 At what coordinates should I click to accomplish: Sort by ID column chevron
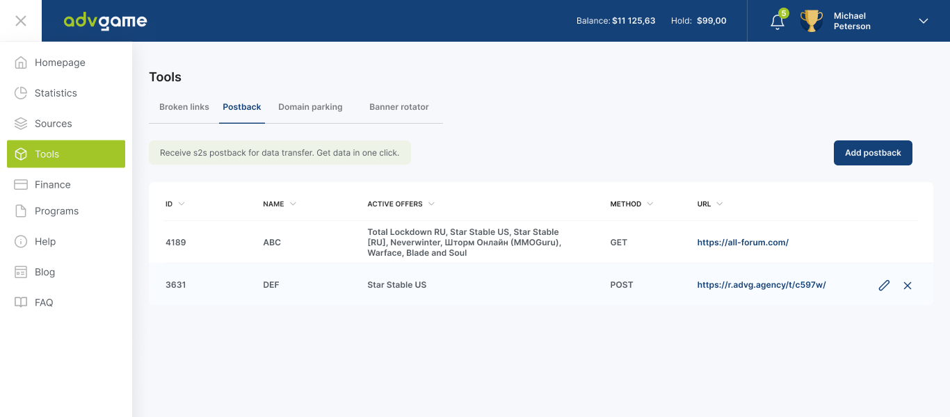tap(182, 204)
